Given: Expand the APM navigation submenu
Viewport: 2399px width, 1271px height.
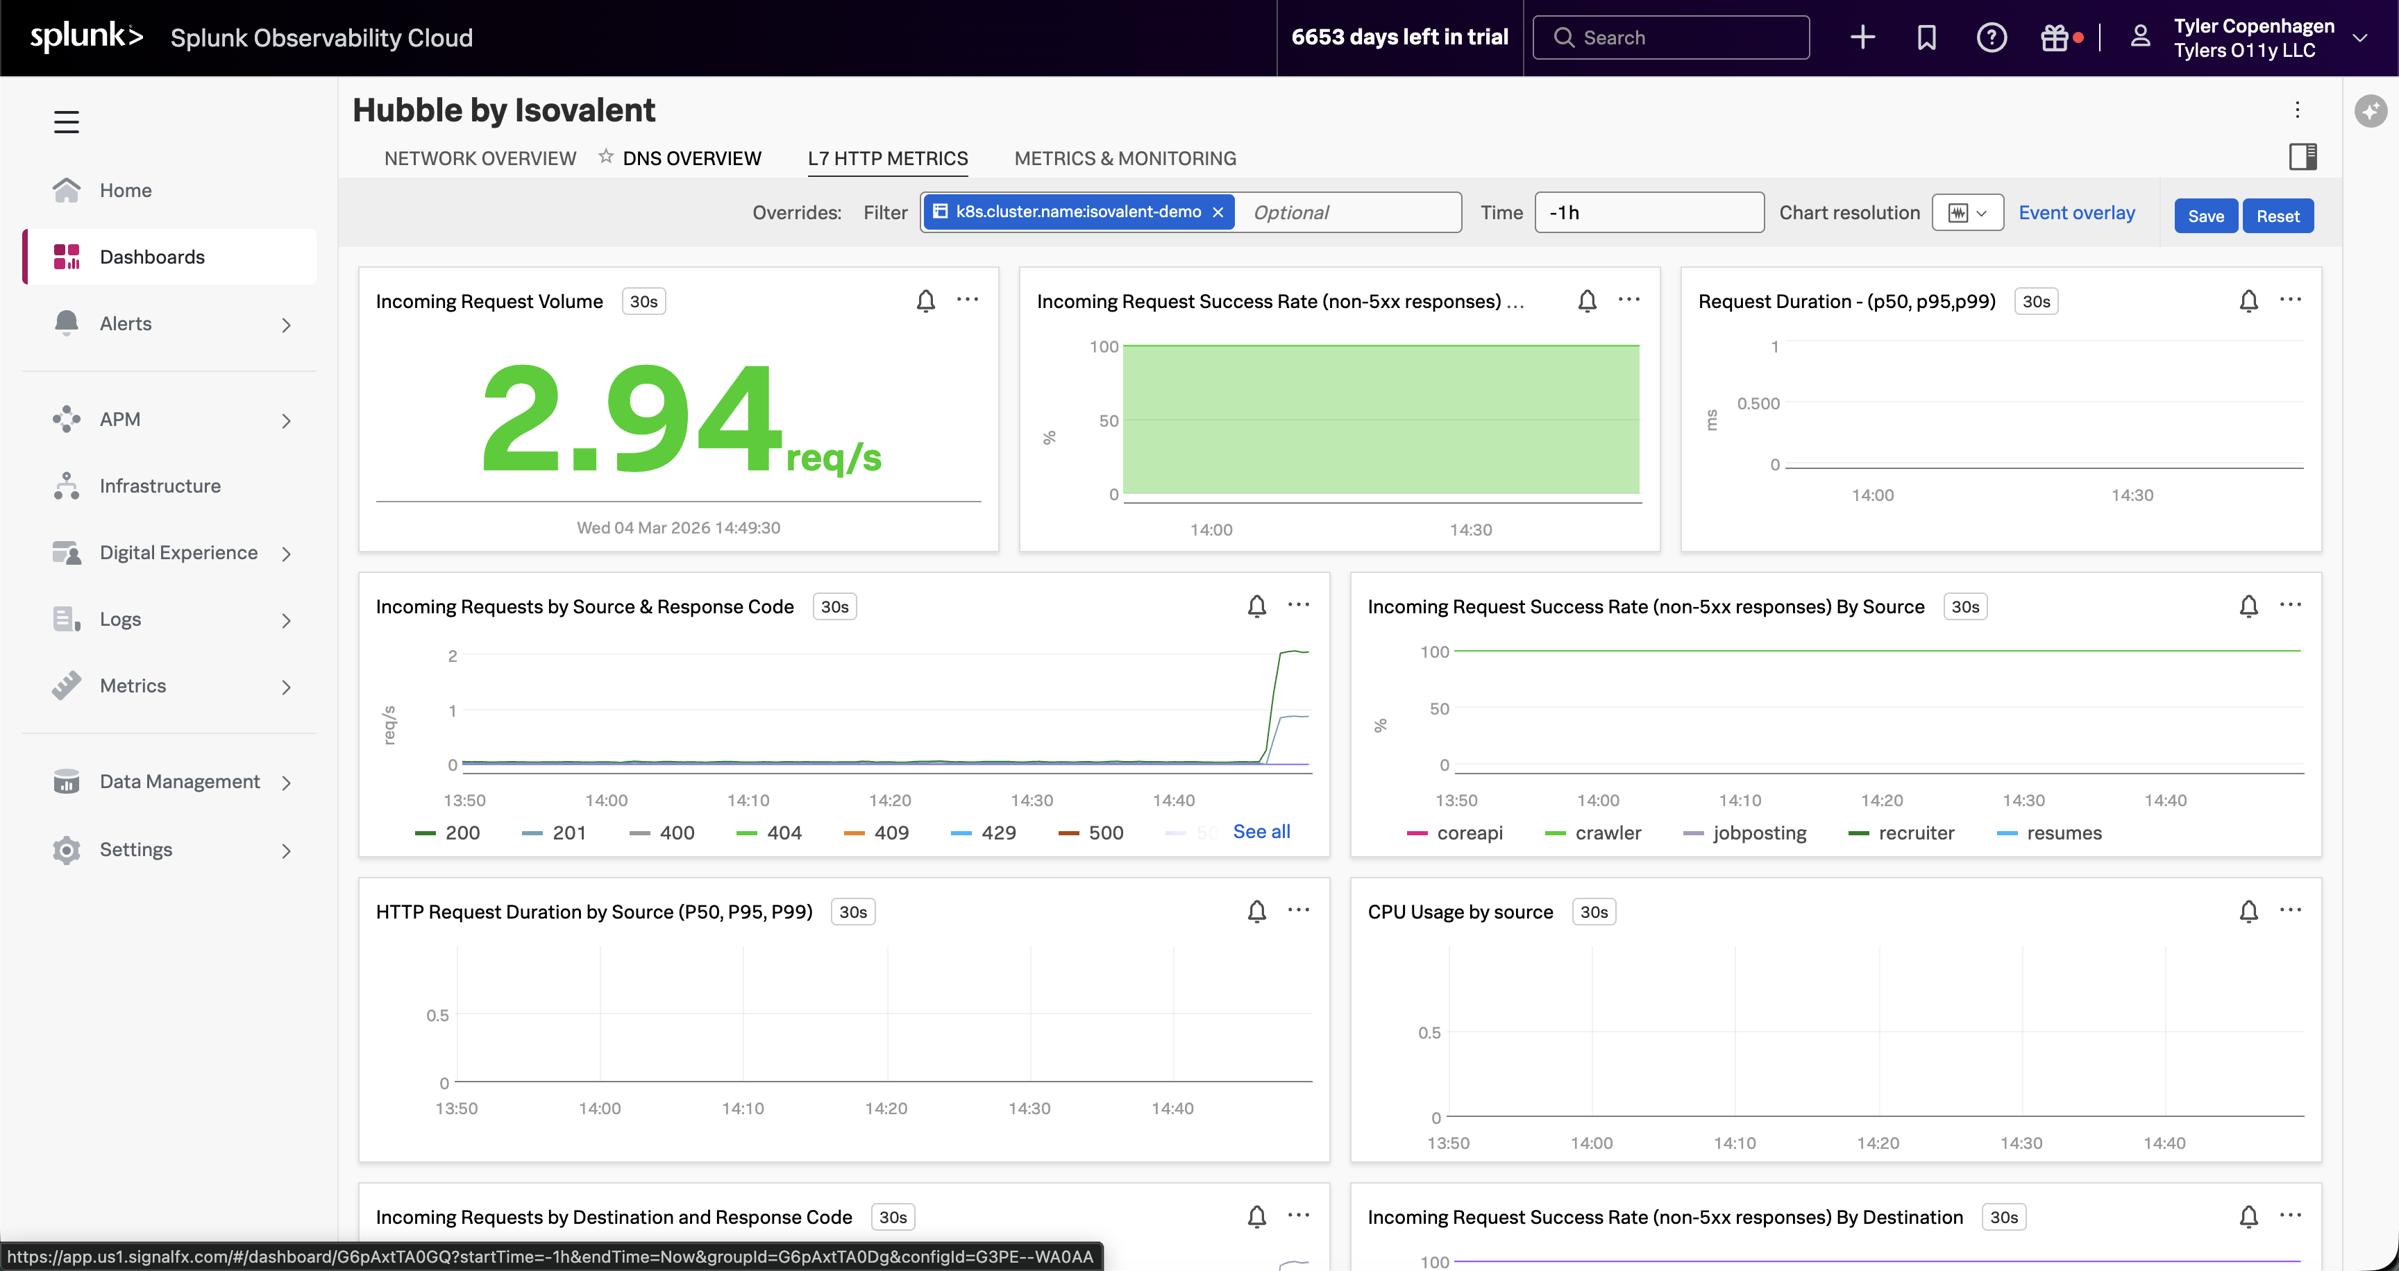Looking at the screenshot, I should [x=286, y=420].
